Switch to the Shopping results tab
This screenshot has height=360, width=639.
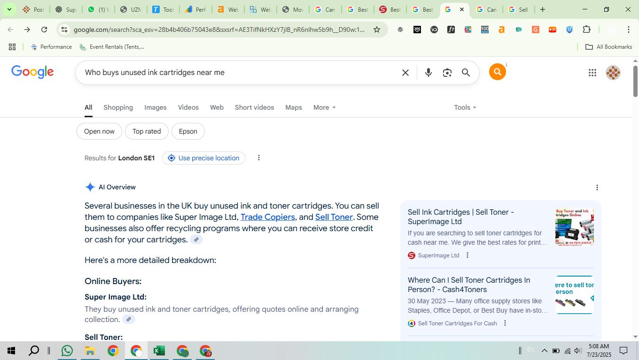tap(118, 107)
